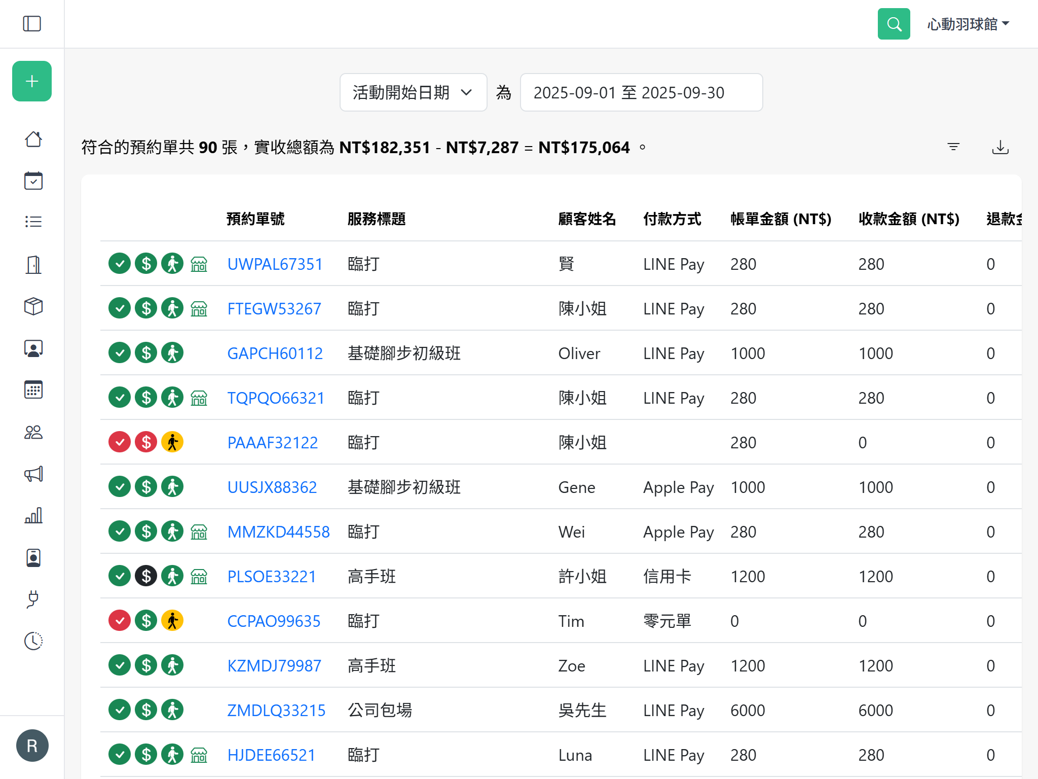This screenshot has width=1038, height=779.
Task: Click 公司包場 service title
Action: [x=380, y=711]
